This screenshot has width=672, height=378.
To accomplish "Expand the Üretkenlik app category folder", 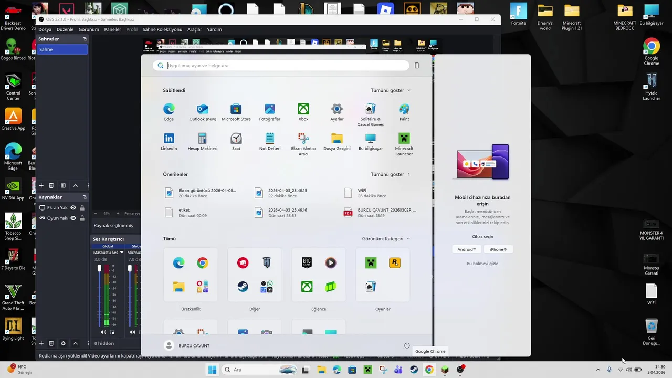I will click(x=191, y=276).
